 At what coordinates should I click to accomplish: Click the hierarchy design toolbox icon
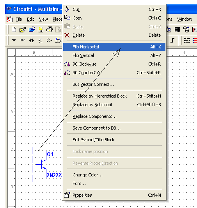coord(169,30)
